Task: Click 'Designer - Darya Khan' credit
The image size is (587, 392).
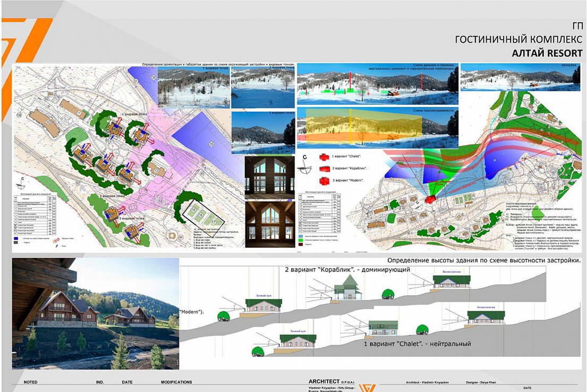Action: (x=481, y=382)
